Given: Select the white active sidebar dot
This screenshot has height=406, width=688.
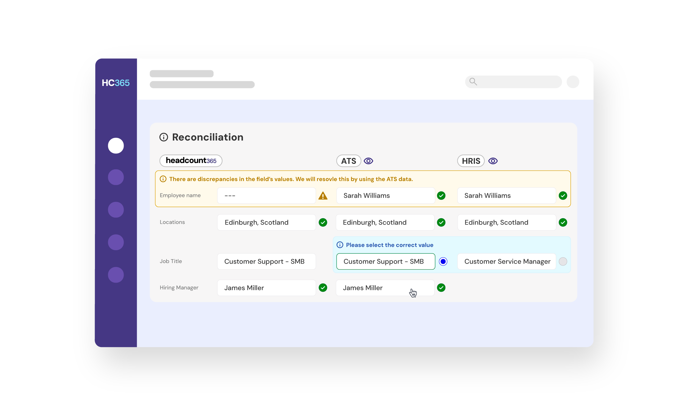Looking at the screenshot, I should [x=116, y=146].
